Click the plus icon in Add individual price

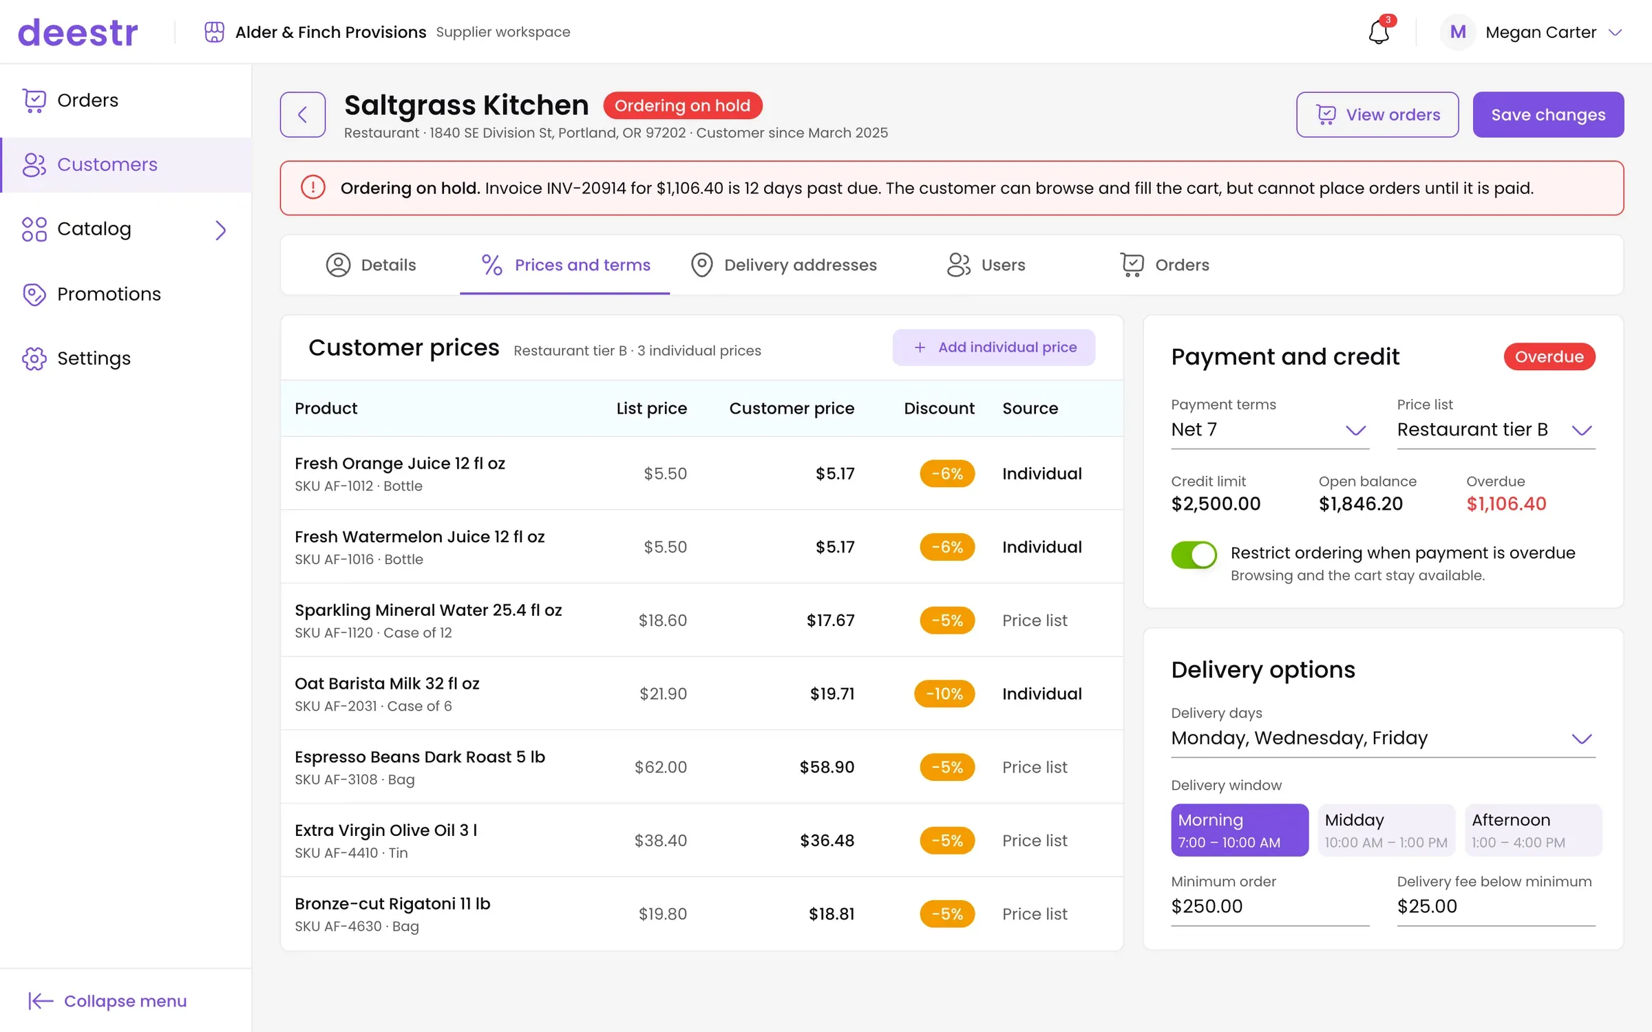pos(920,347)
